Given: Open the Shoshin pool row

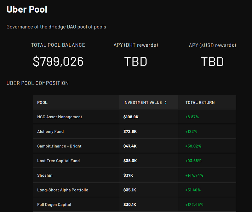Looking at the screenshot, I should tap(135, 175).
